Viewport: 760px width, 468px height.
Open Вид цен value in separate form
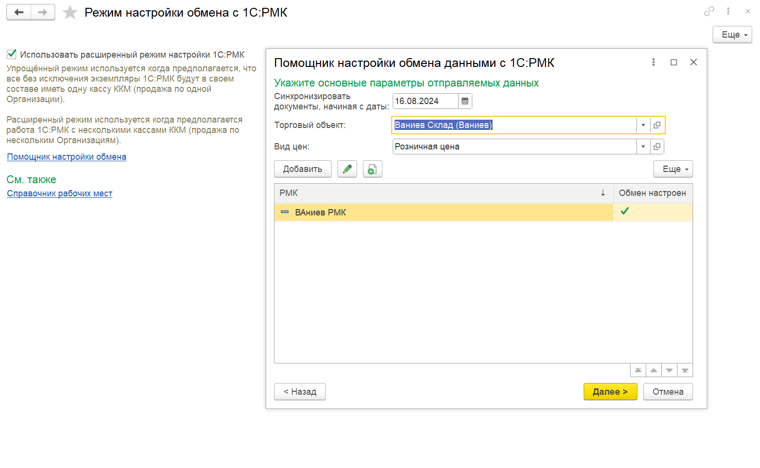[657, 147]
